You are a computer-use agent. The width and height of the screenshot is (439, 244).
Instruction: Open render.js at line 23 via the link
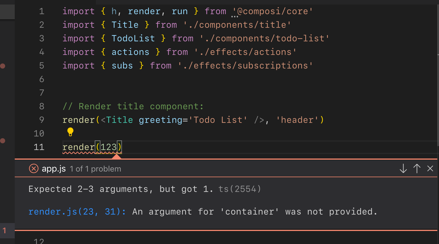[77, 211]
